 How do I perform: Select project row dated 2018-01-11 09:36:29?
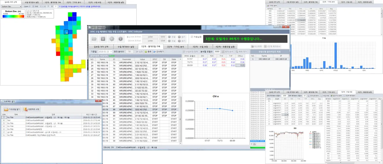51,132
